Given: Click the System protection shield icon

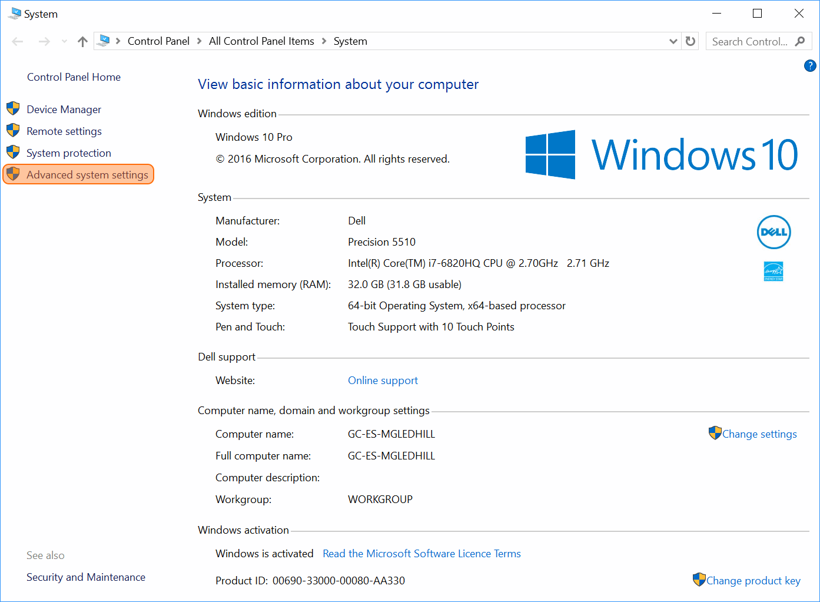Looking at the screenshot, I should 13,152.
